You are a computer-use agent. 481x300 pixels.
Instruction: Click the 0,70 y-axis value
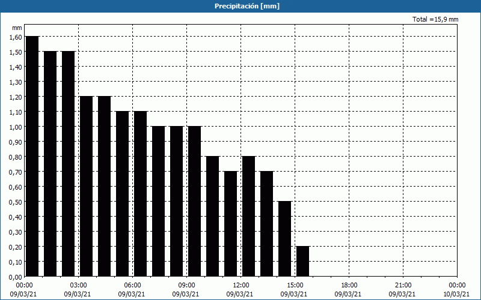tap(16, 172)
